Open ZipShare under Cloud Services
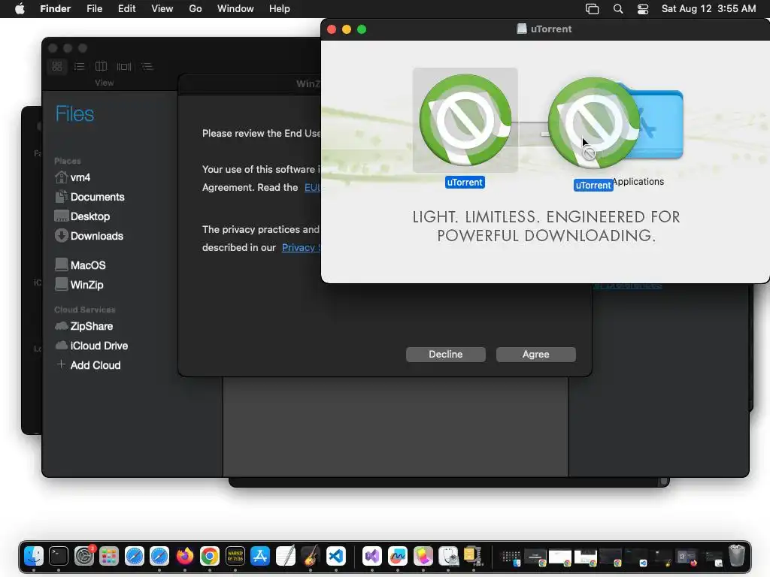770x577 pixels. pos(83,326)
